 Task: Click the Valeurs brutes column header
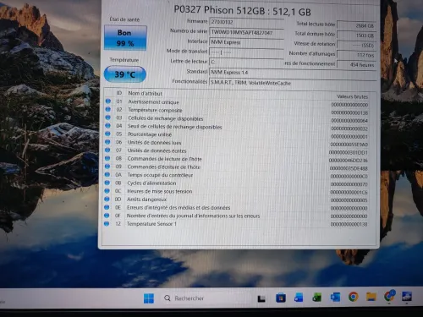tap(353, 96)
